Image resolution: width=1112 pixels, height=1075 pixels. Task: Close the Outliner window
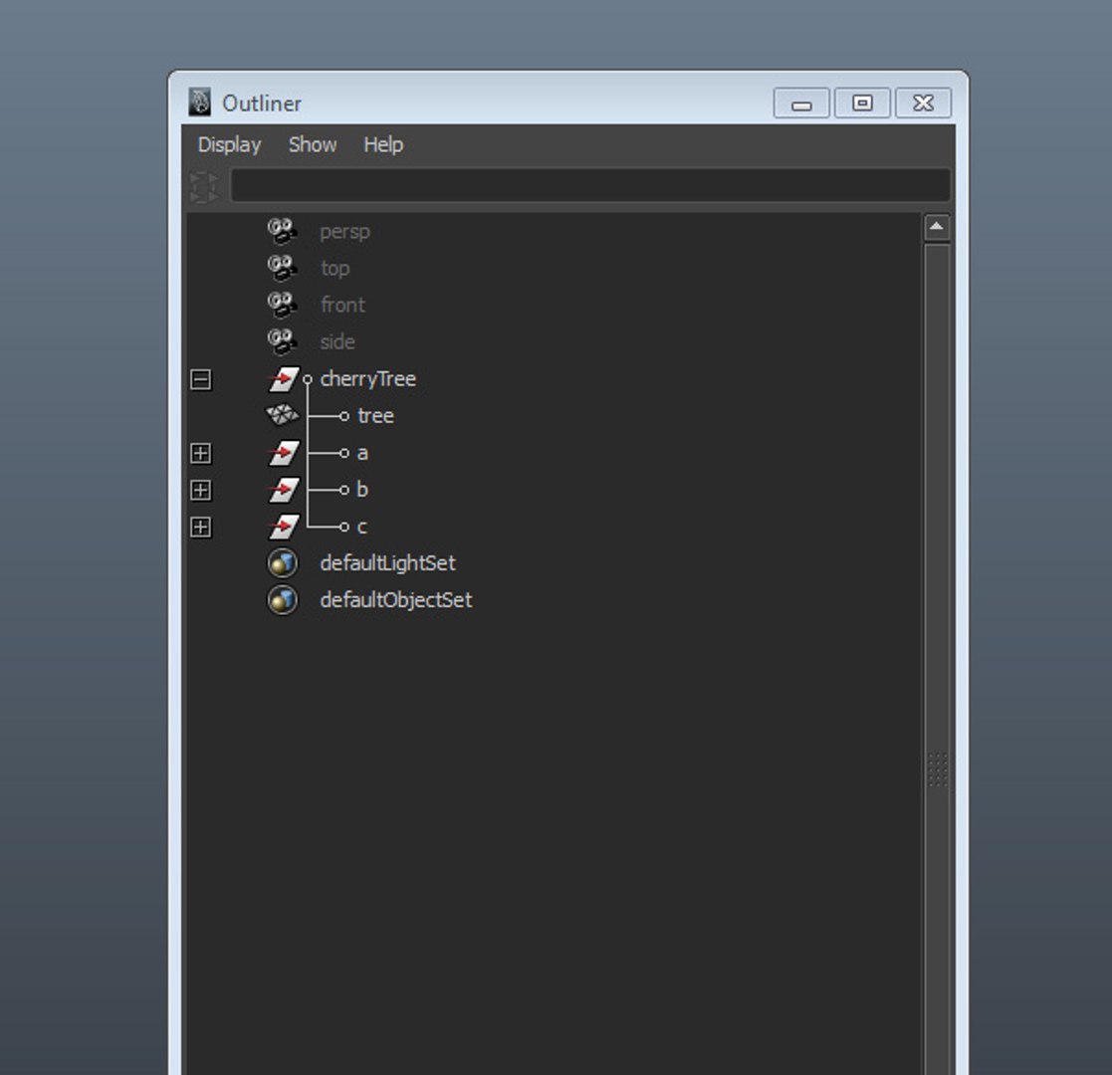point(924,104)
